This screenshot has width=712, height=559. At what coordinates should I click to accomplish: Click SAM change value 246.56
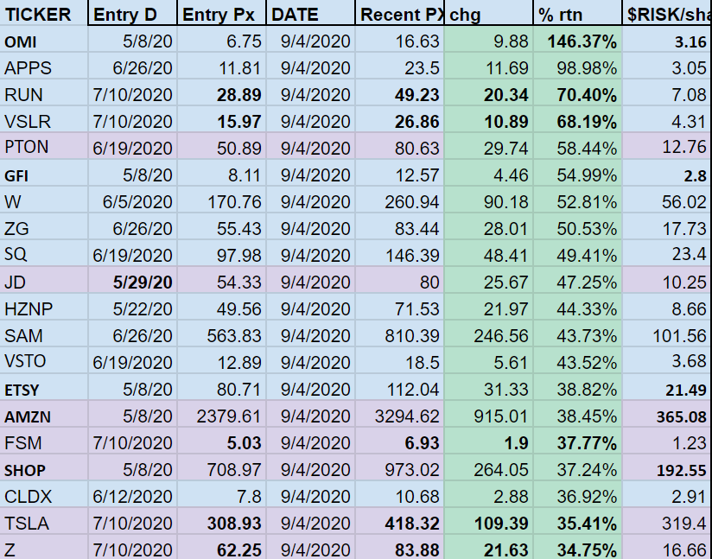[488, 333]
